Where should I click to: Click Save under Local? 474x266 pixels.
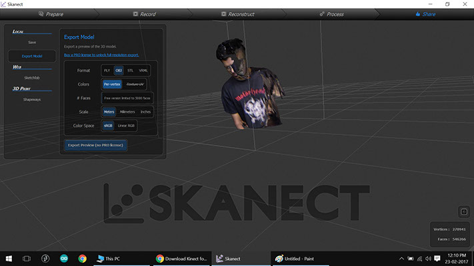(32, 43)
